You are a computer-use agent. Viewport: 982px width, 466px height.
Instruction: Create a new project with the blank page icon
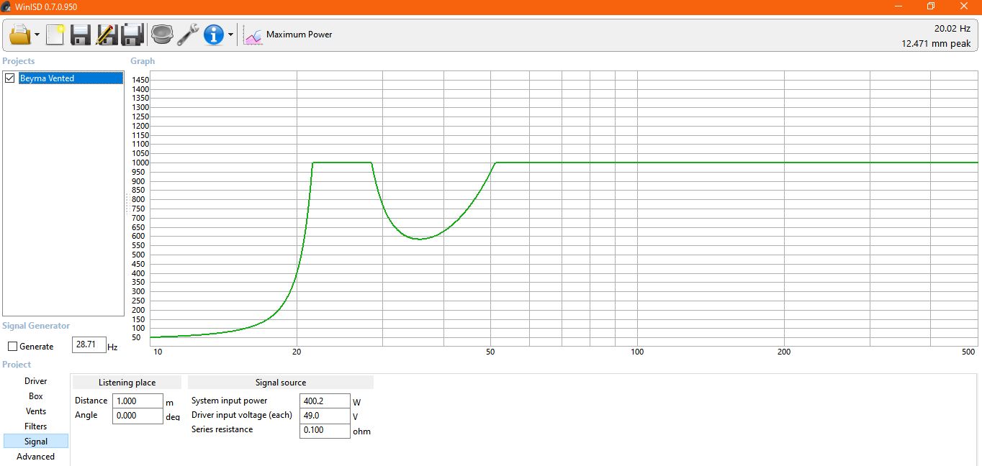pos(55,34)
